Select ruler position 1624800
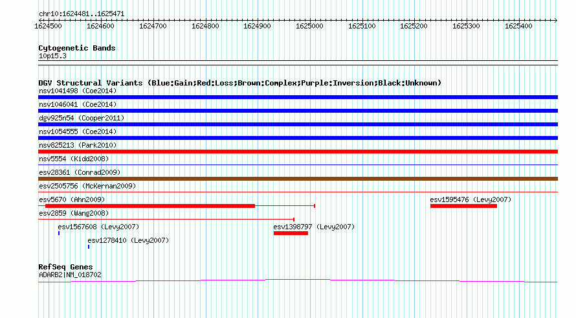This screenshot has width=576, height=318. (x=205, y=26)
